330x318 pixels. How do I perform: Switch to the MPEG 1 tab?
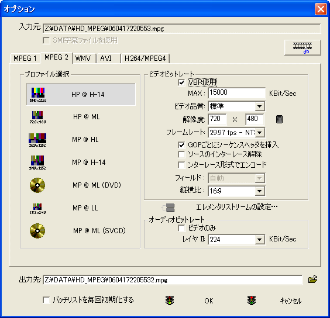25,58
